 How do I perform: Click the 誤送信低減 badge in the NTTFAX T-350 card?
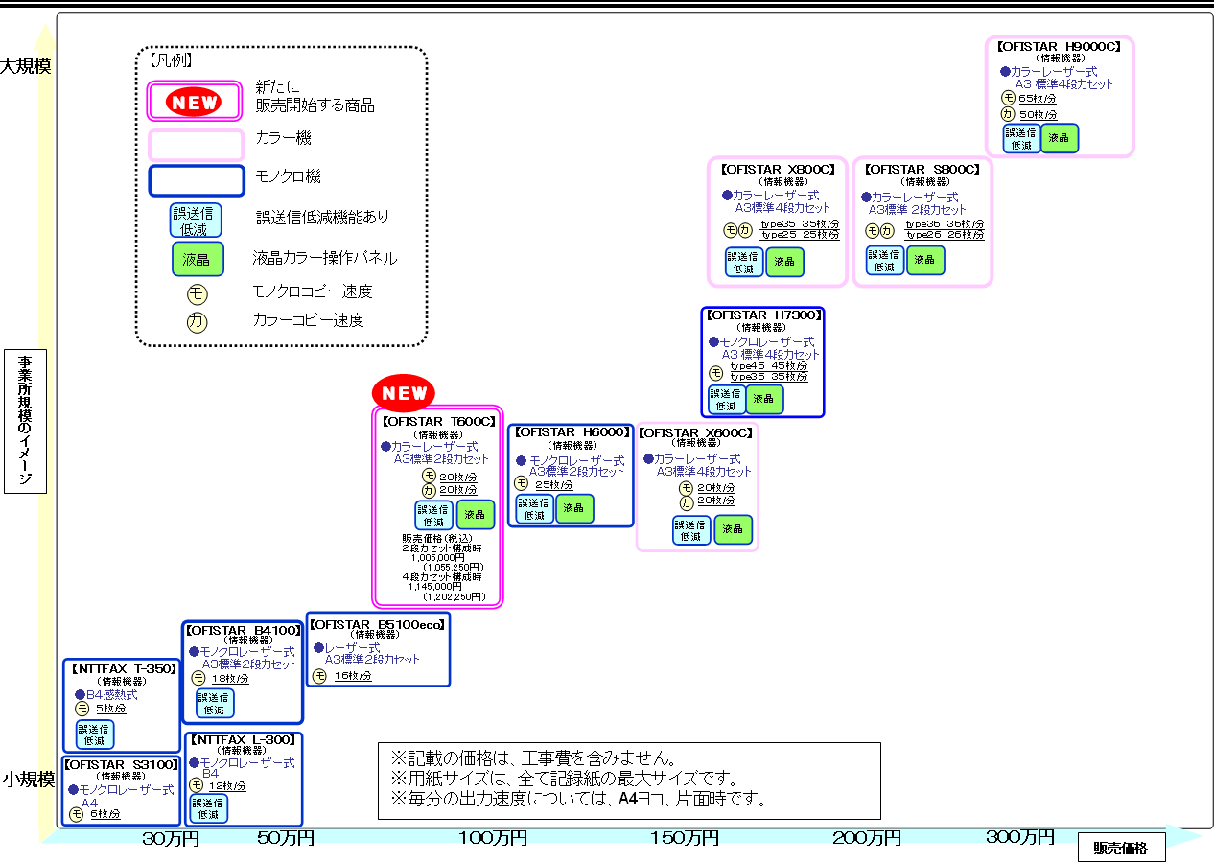coord(95,734)
